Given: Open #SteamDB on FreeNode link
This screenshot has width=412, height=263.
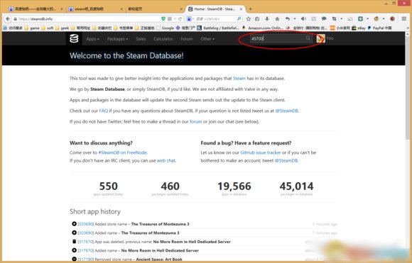Looking at the screenshot, I should click(x=123, y=152).
